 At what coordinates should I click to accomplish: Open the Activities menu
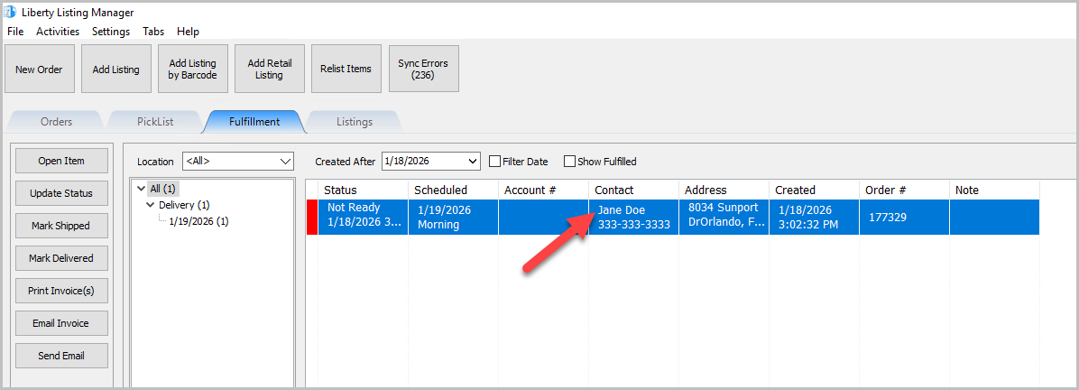tap(58, 32)
